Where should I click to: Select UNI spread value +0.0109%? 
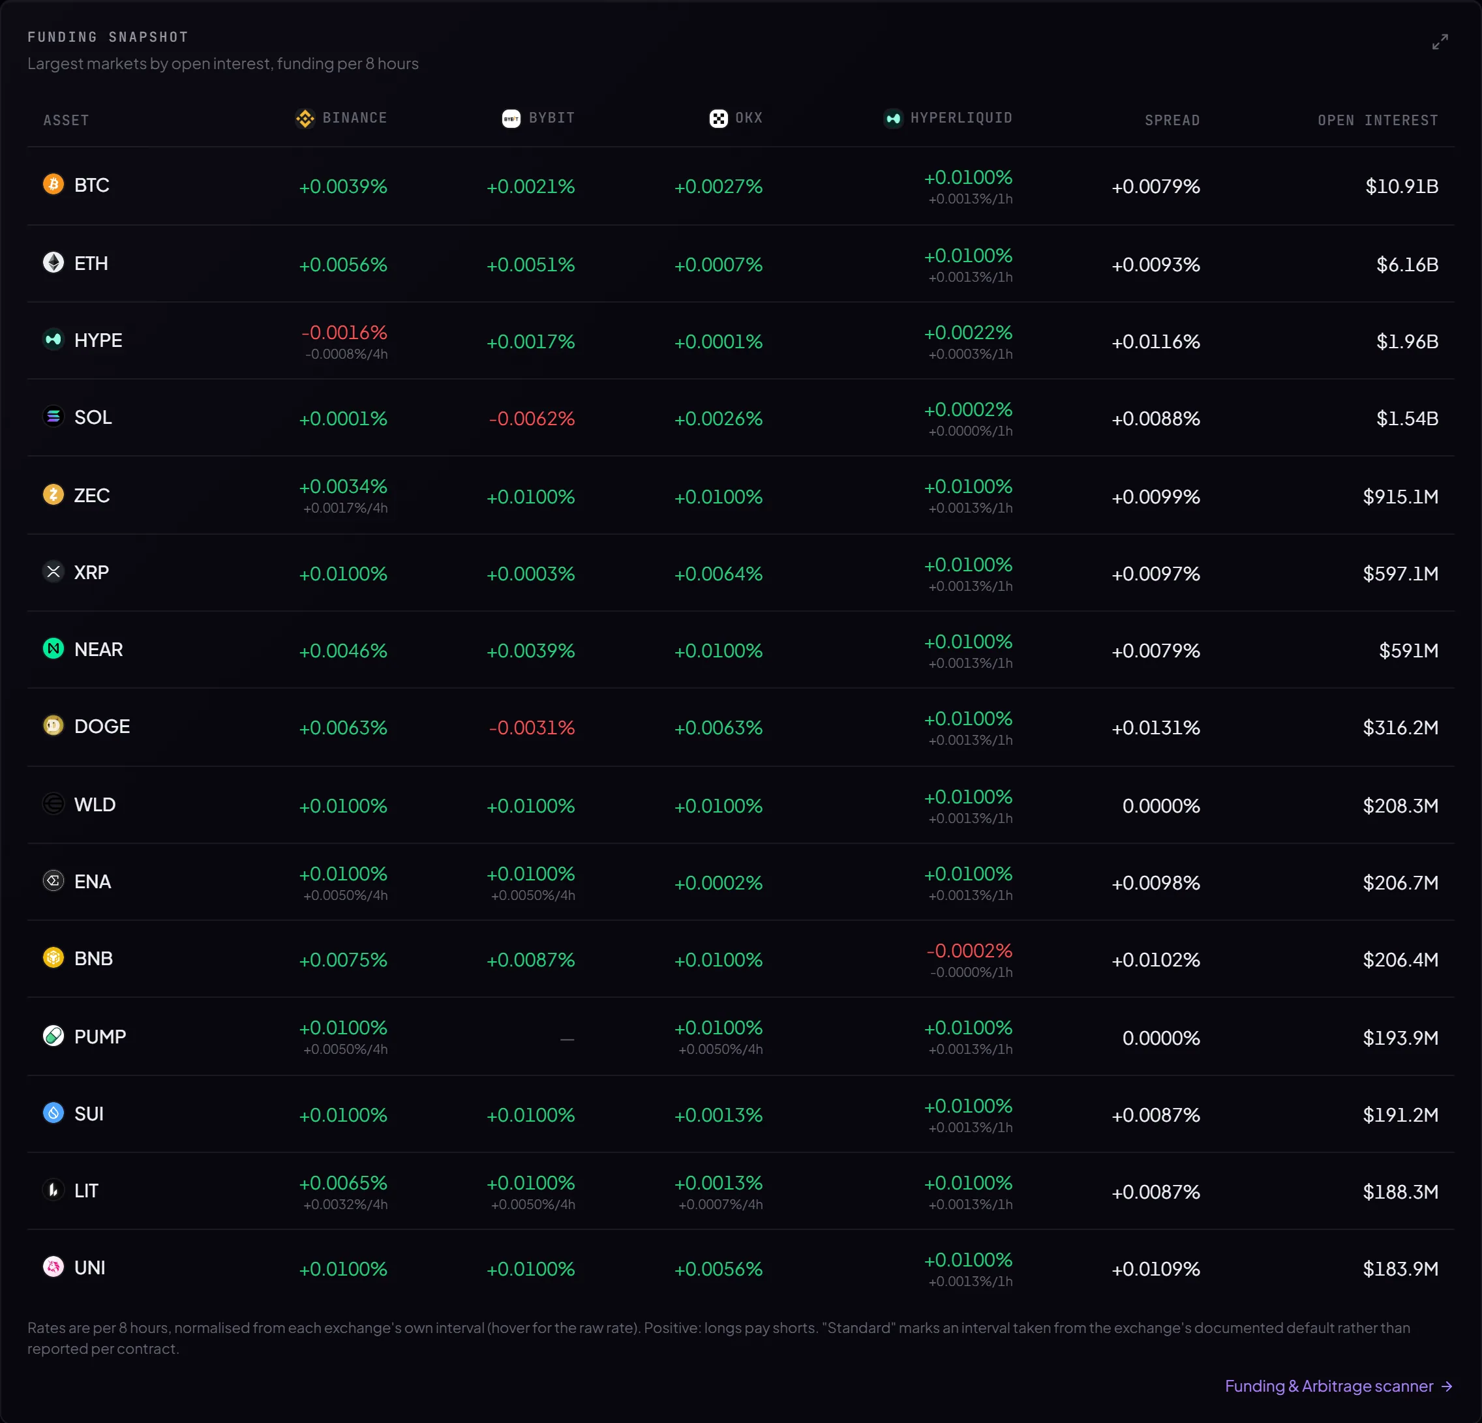pyautogui.click(x=1155, y=1268)
